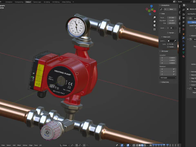Click the 3D Cursor Rotation X field
The image size is (196, 147).
(168, 69)
